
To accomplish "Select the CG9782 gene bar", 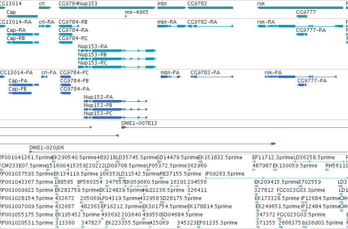I will (210, 8).
